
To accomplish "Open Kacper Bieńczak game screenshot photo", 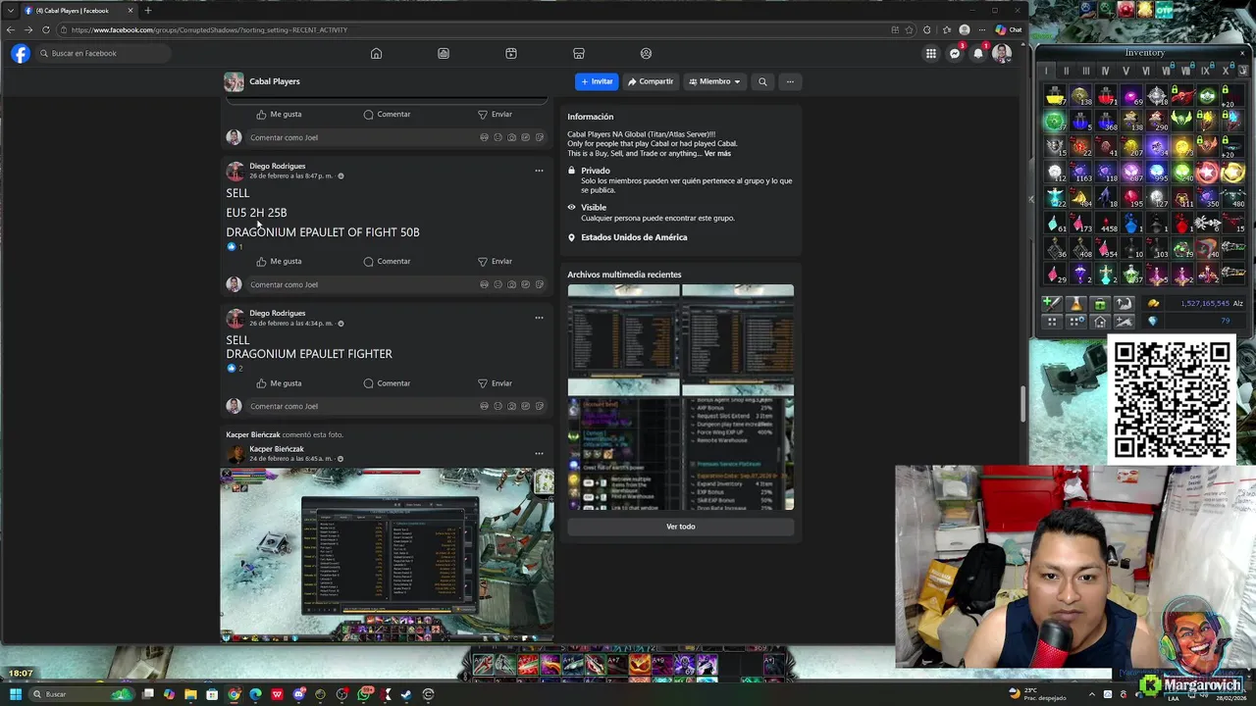I will coord(387,555).
